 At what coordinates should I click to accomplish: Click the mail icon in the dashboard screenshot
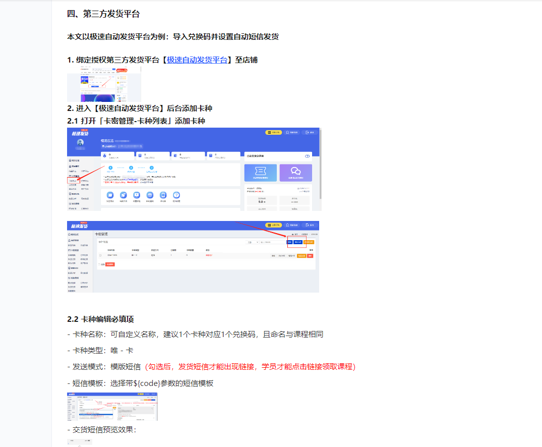(110, 195)
